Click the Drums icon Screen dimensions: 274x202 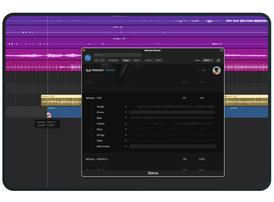coord(92,112)
